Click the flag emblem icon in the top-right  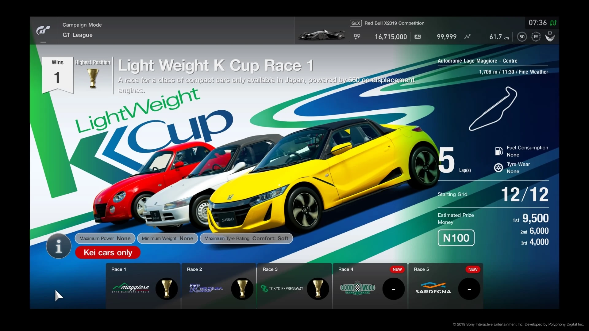pos(550,36)
